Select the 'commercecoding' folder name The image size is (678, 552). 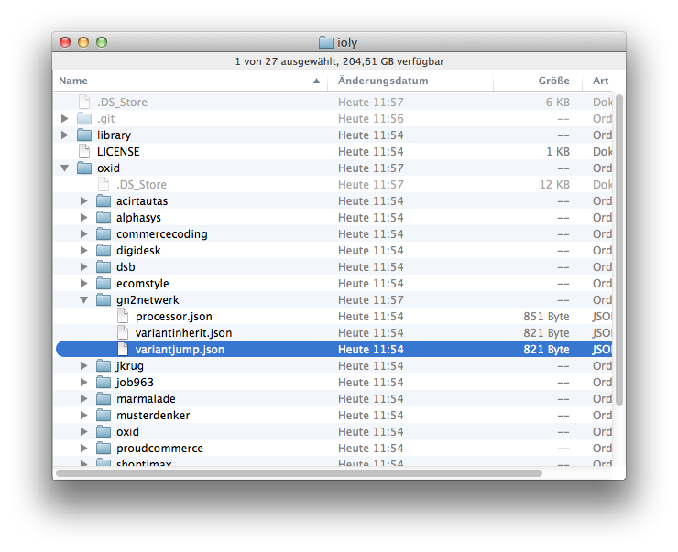[162, 233]
